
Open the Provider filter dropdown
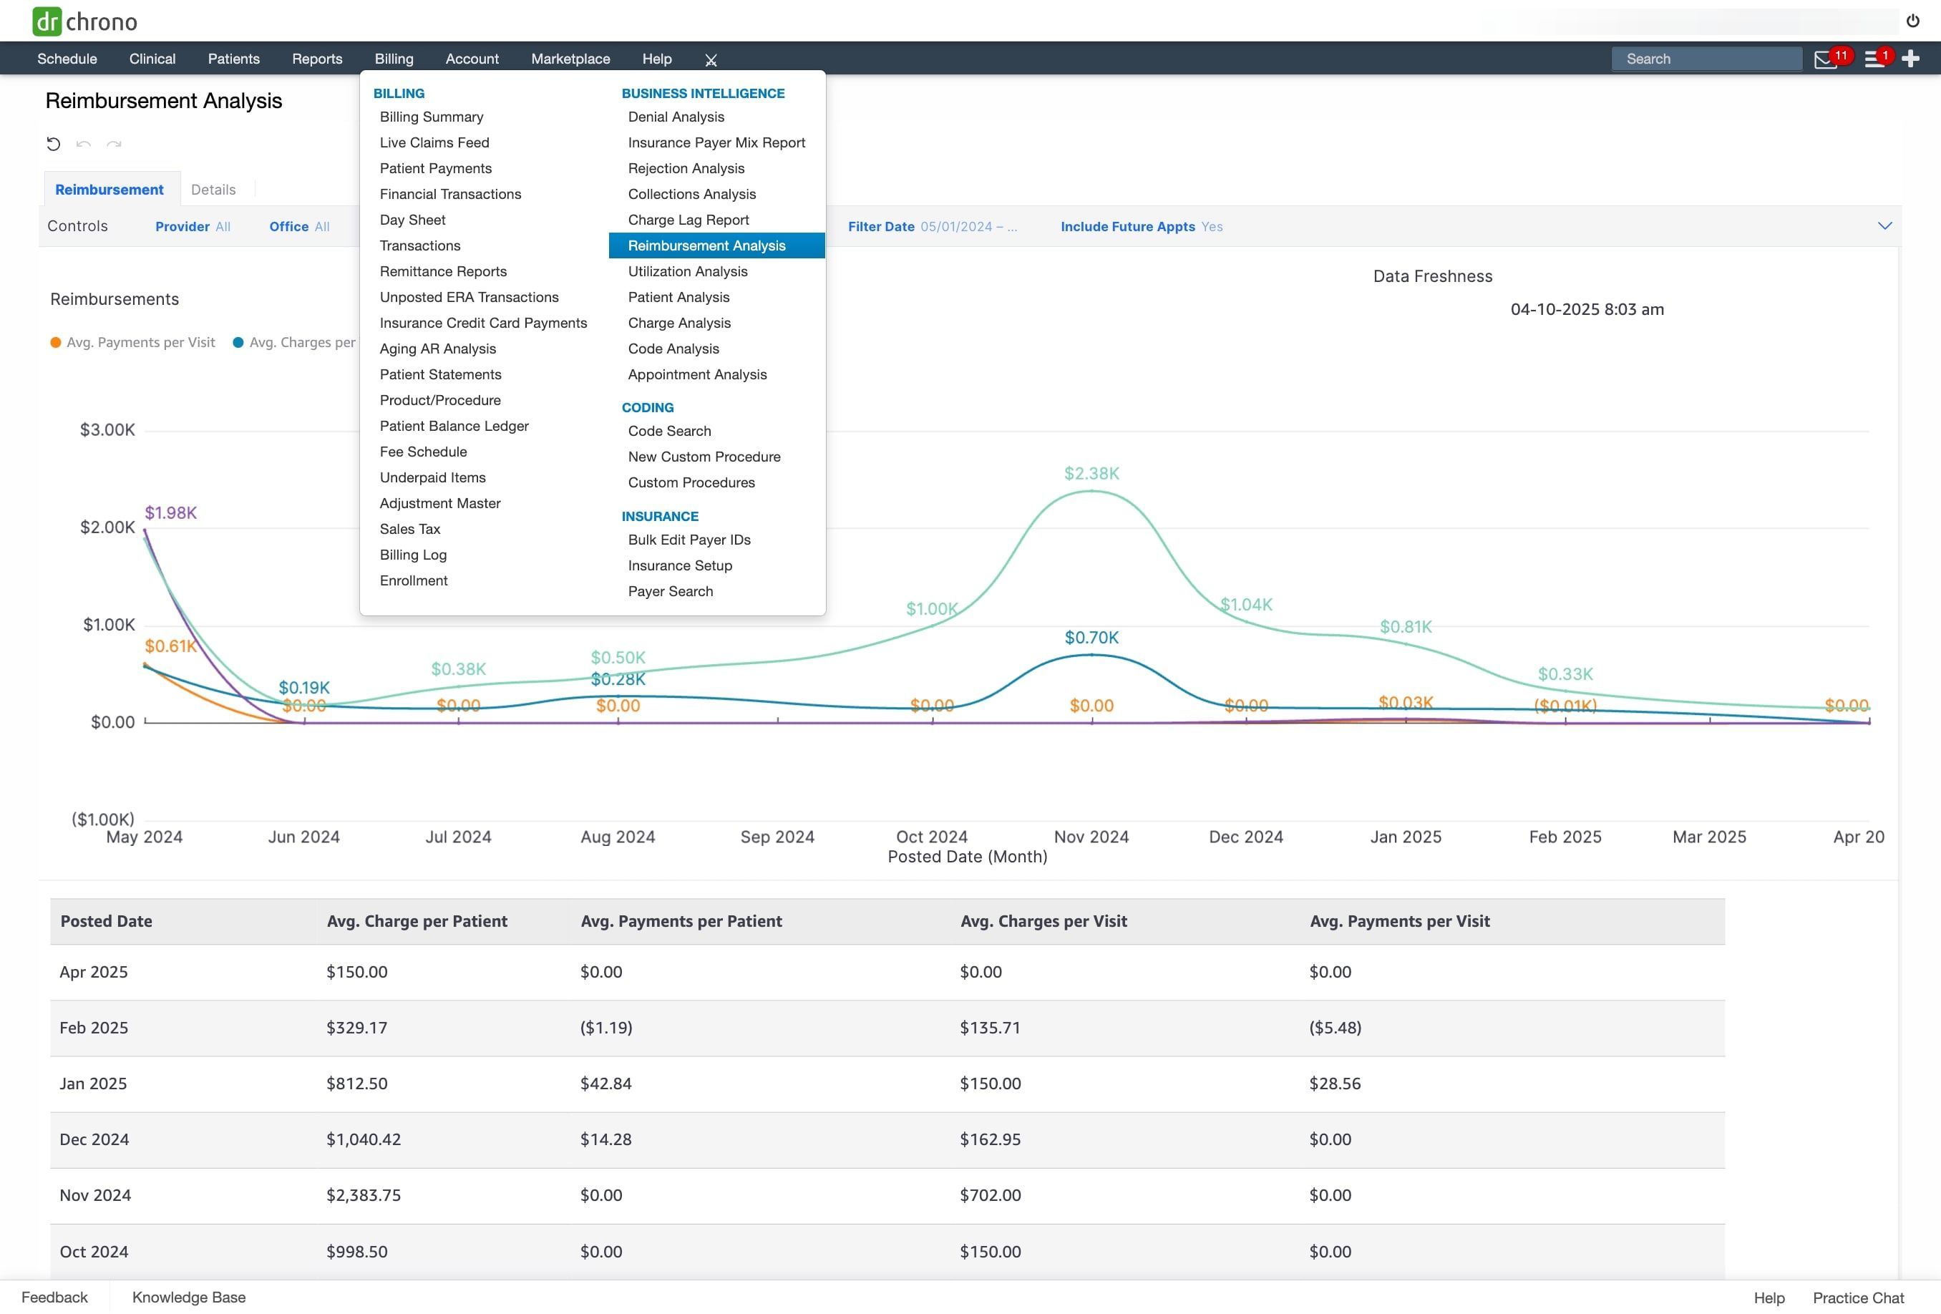point(192,226)
